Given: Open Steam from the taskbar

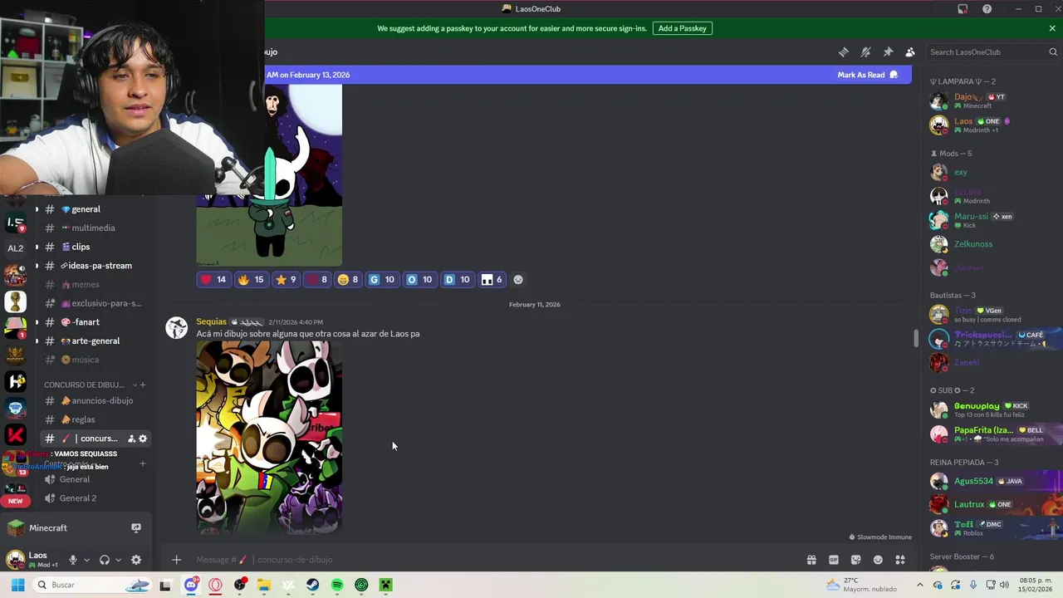Looking at the screenshot, I should (x=312, y=585).
